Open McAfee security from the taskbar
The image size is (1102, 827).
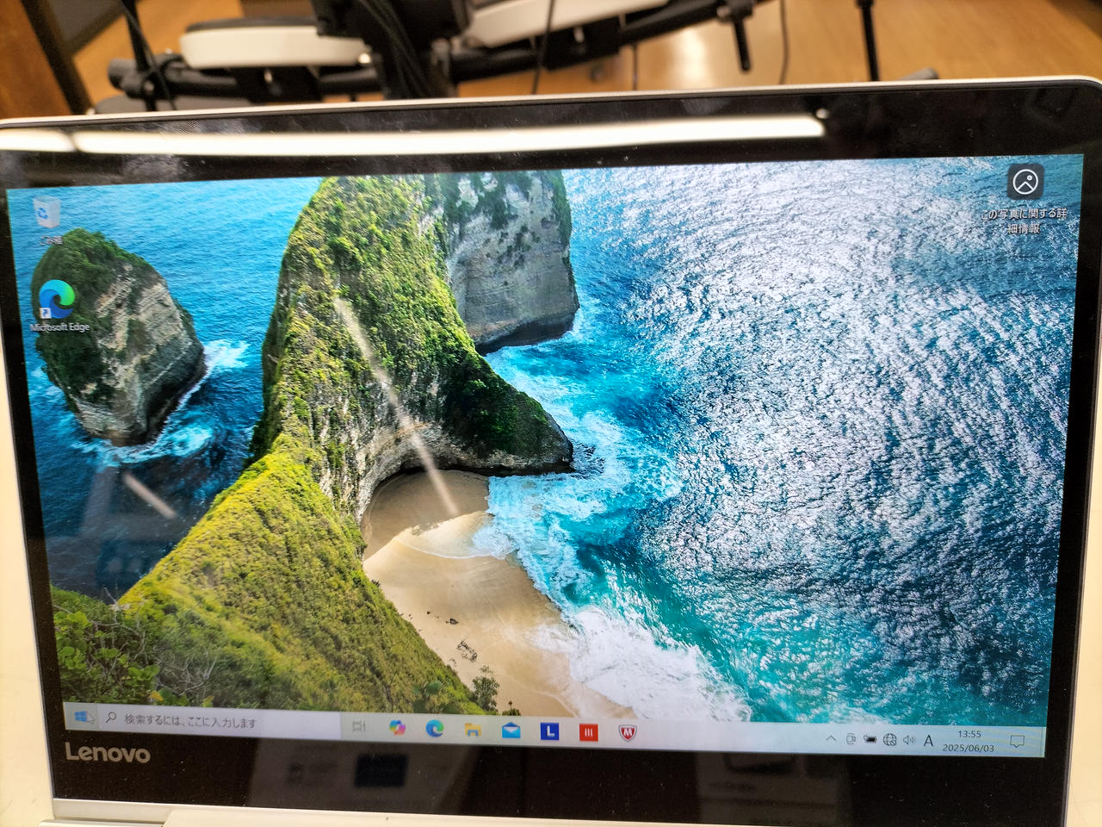point(628,734)
